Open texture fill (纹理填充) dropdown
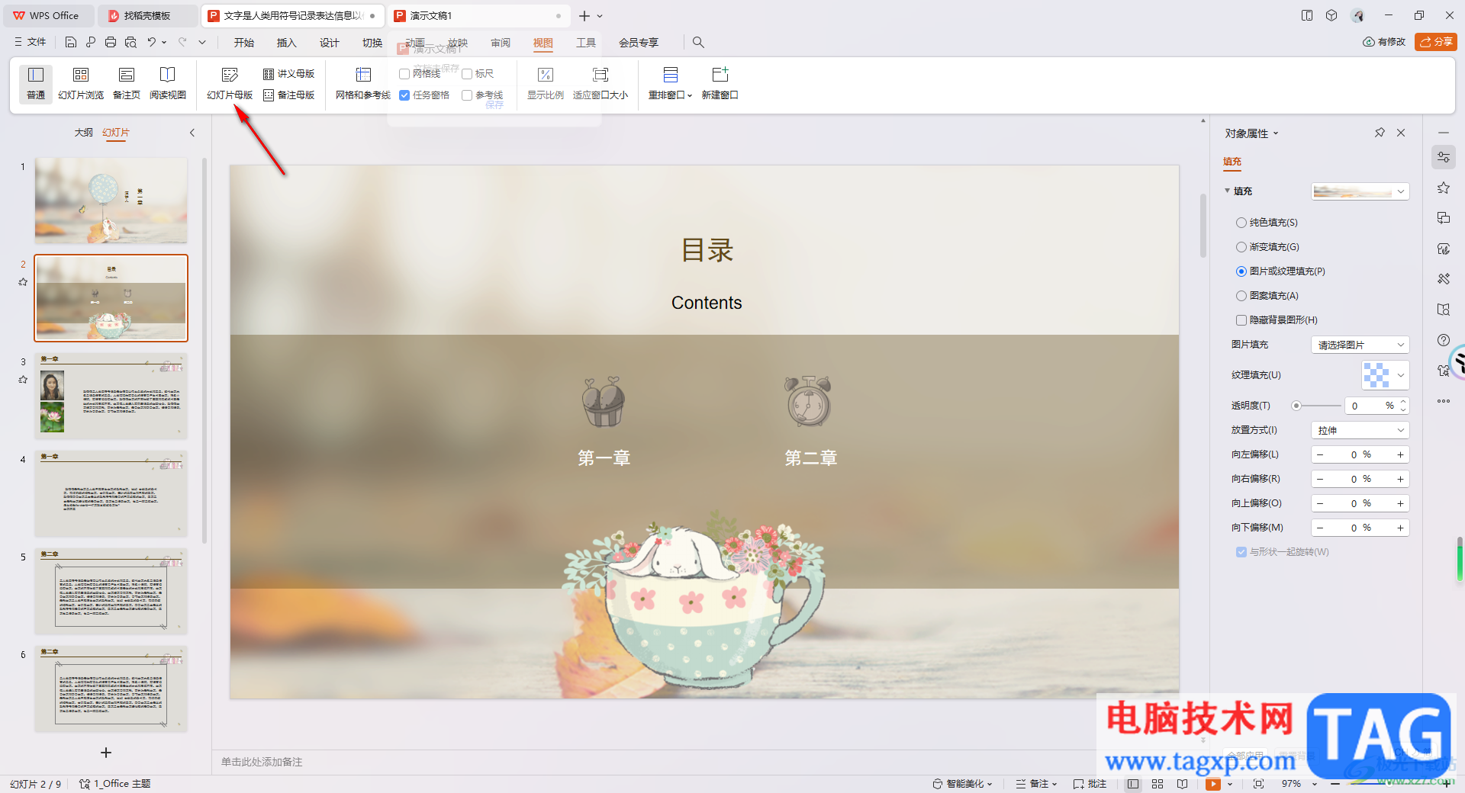The width and height of the screenshot is (1465, 793). [x=1385, y=375]
